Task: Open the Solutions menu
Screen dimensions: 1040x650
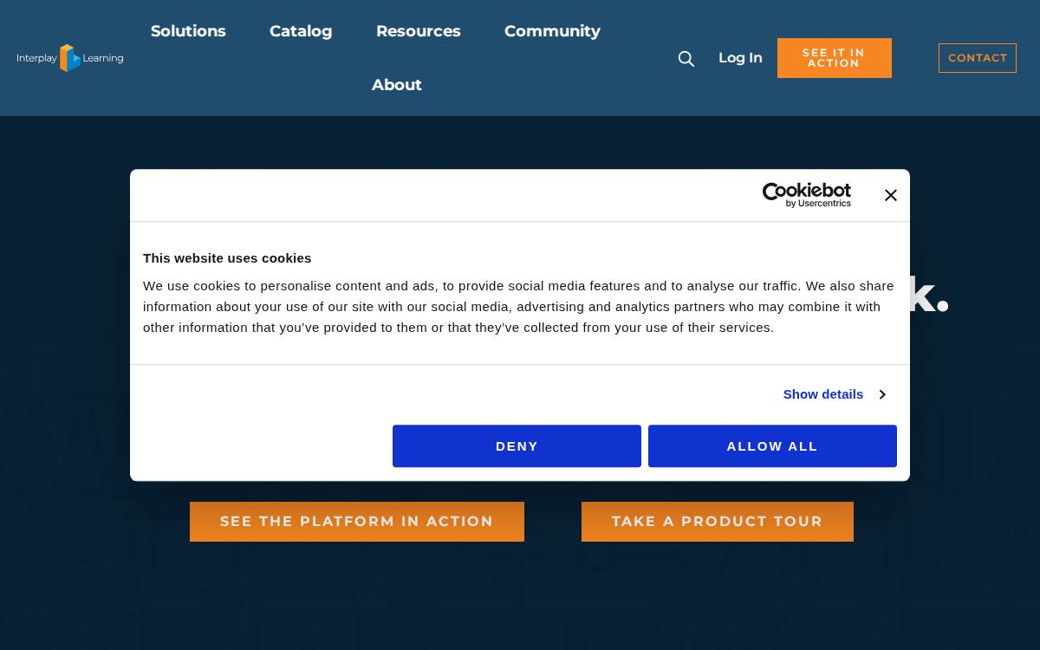Action: (x=188, y=31)
